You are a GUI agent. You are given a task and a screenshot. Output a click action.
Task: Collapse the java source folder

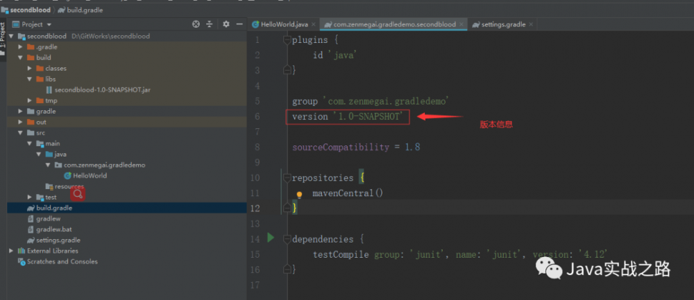point(38,155)
